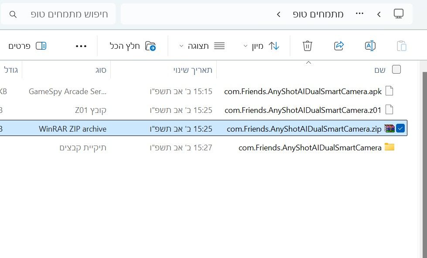The width and height of the screenshot is (427, 258).
Task: Sort by Name (שם) column header
Action: (379, 70)
